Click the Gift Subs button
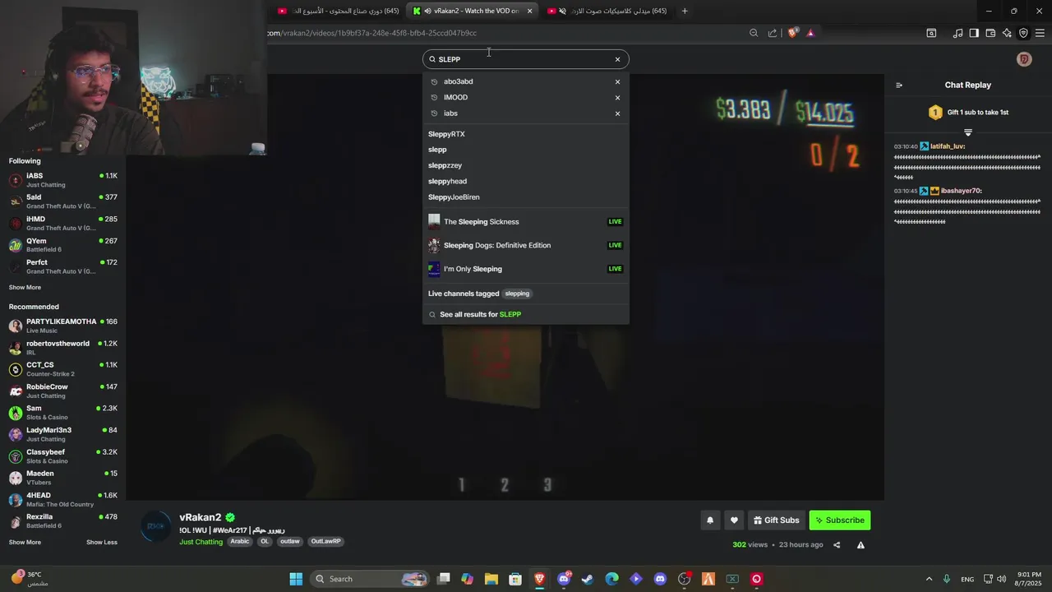This screenshot has width=1052, height=592. click(x=776, y=520)
